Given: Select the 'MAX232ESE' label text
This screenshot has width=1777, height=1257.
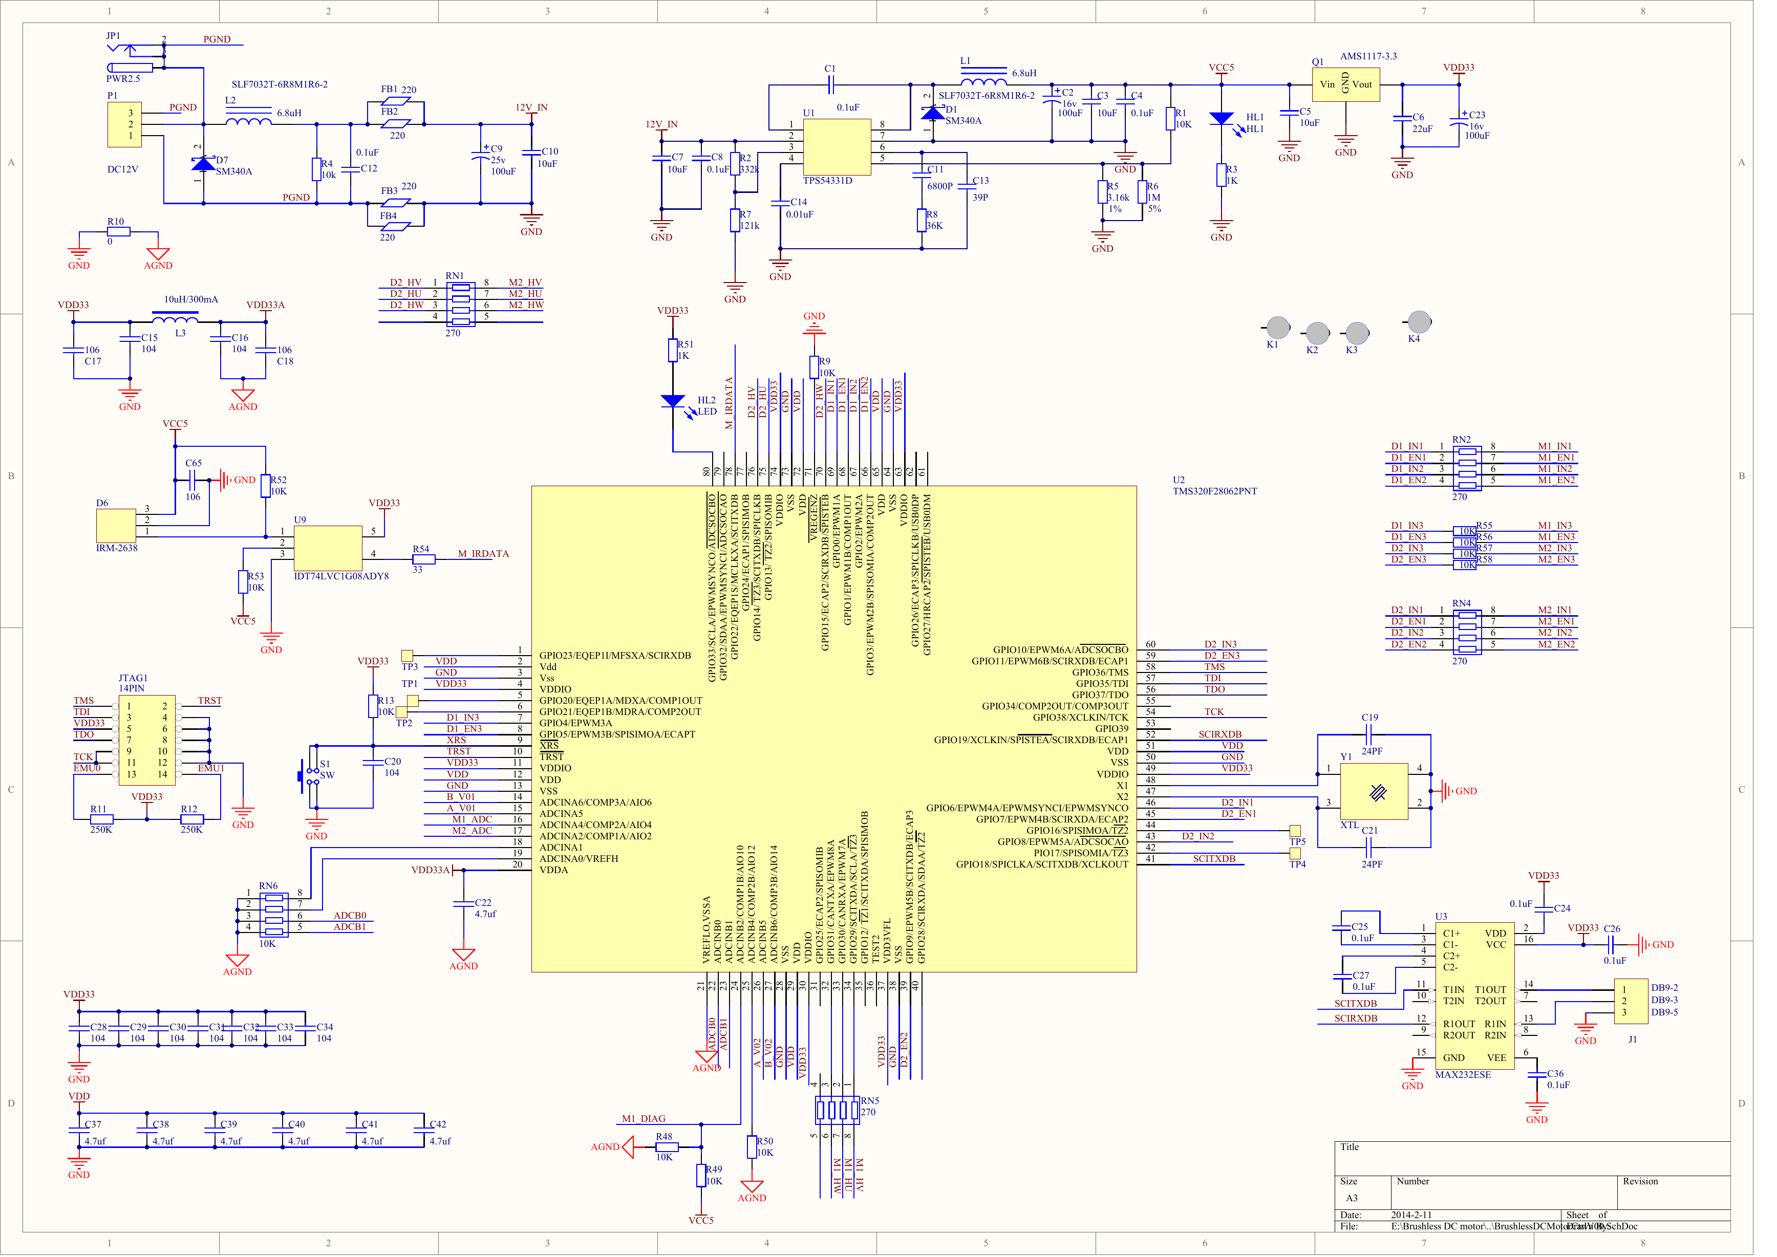Looking at the screenshot, I should [x=1463, y=1075].
